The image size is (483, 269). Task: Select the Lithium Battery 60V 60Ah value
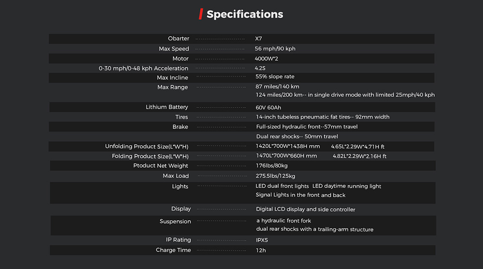(268, 108)
